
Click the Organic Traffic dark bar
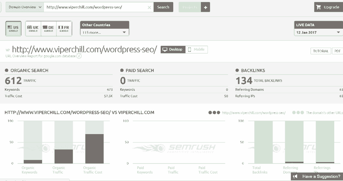(x=64, y=156)
